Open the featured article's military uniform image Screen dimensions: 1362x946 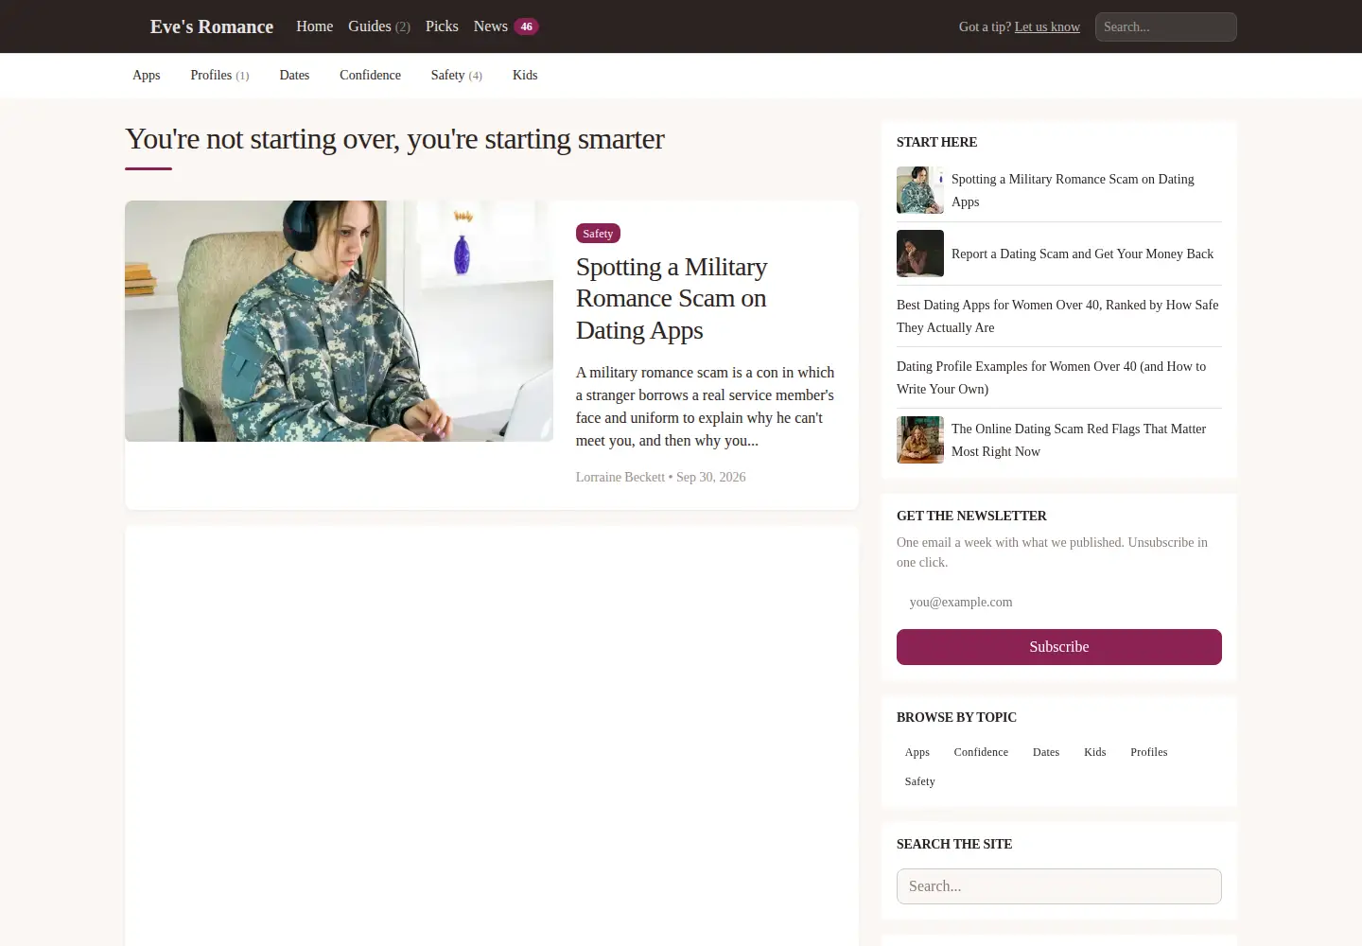339,321
